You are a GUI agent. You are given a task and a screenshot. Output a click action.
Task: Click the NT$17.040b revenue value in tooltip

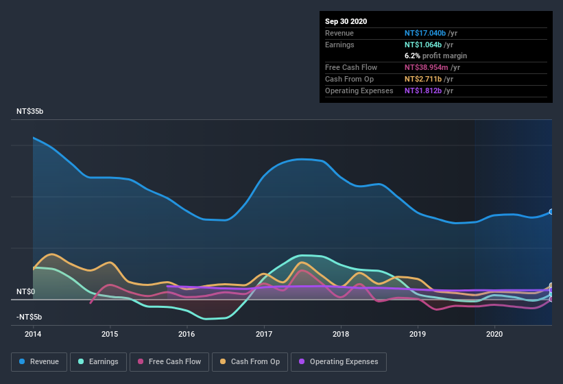(x=425, y=33)
